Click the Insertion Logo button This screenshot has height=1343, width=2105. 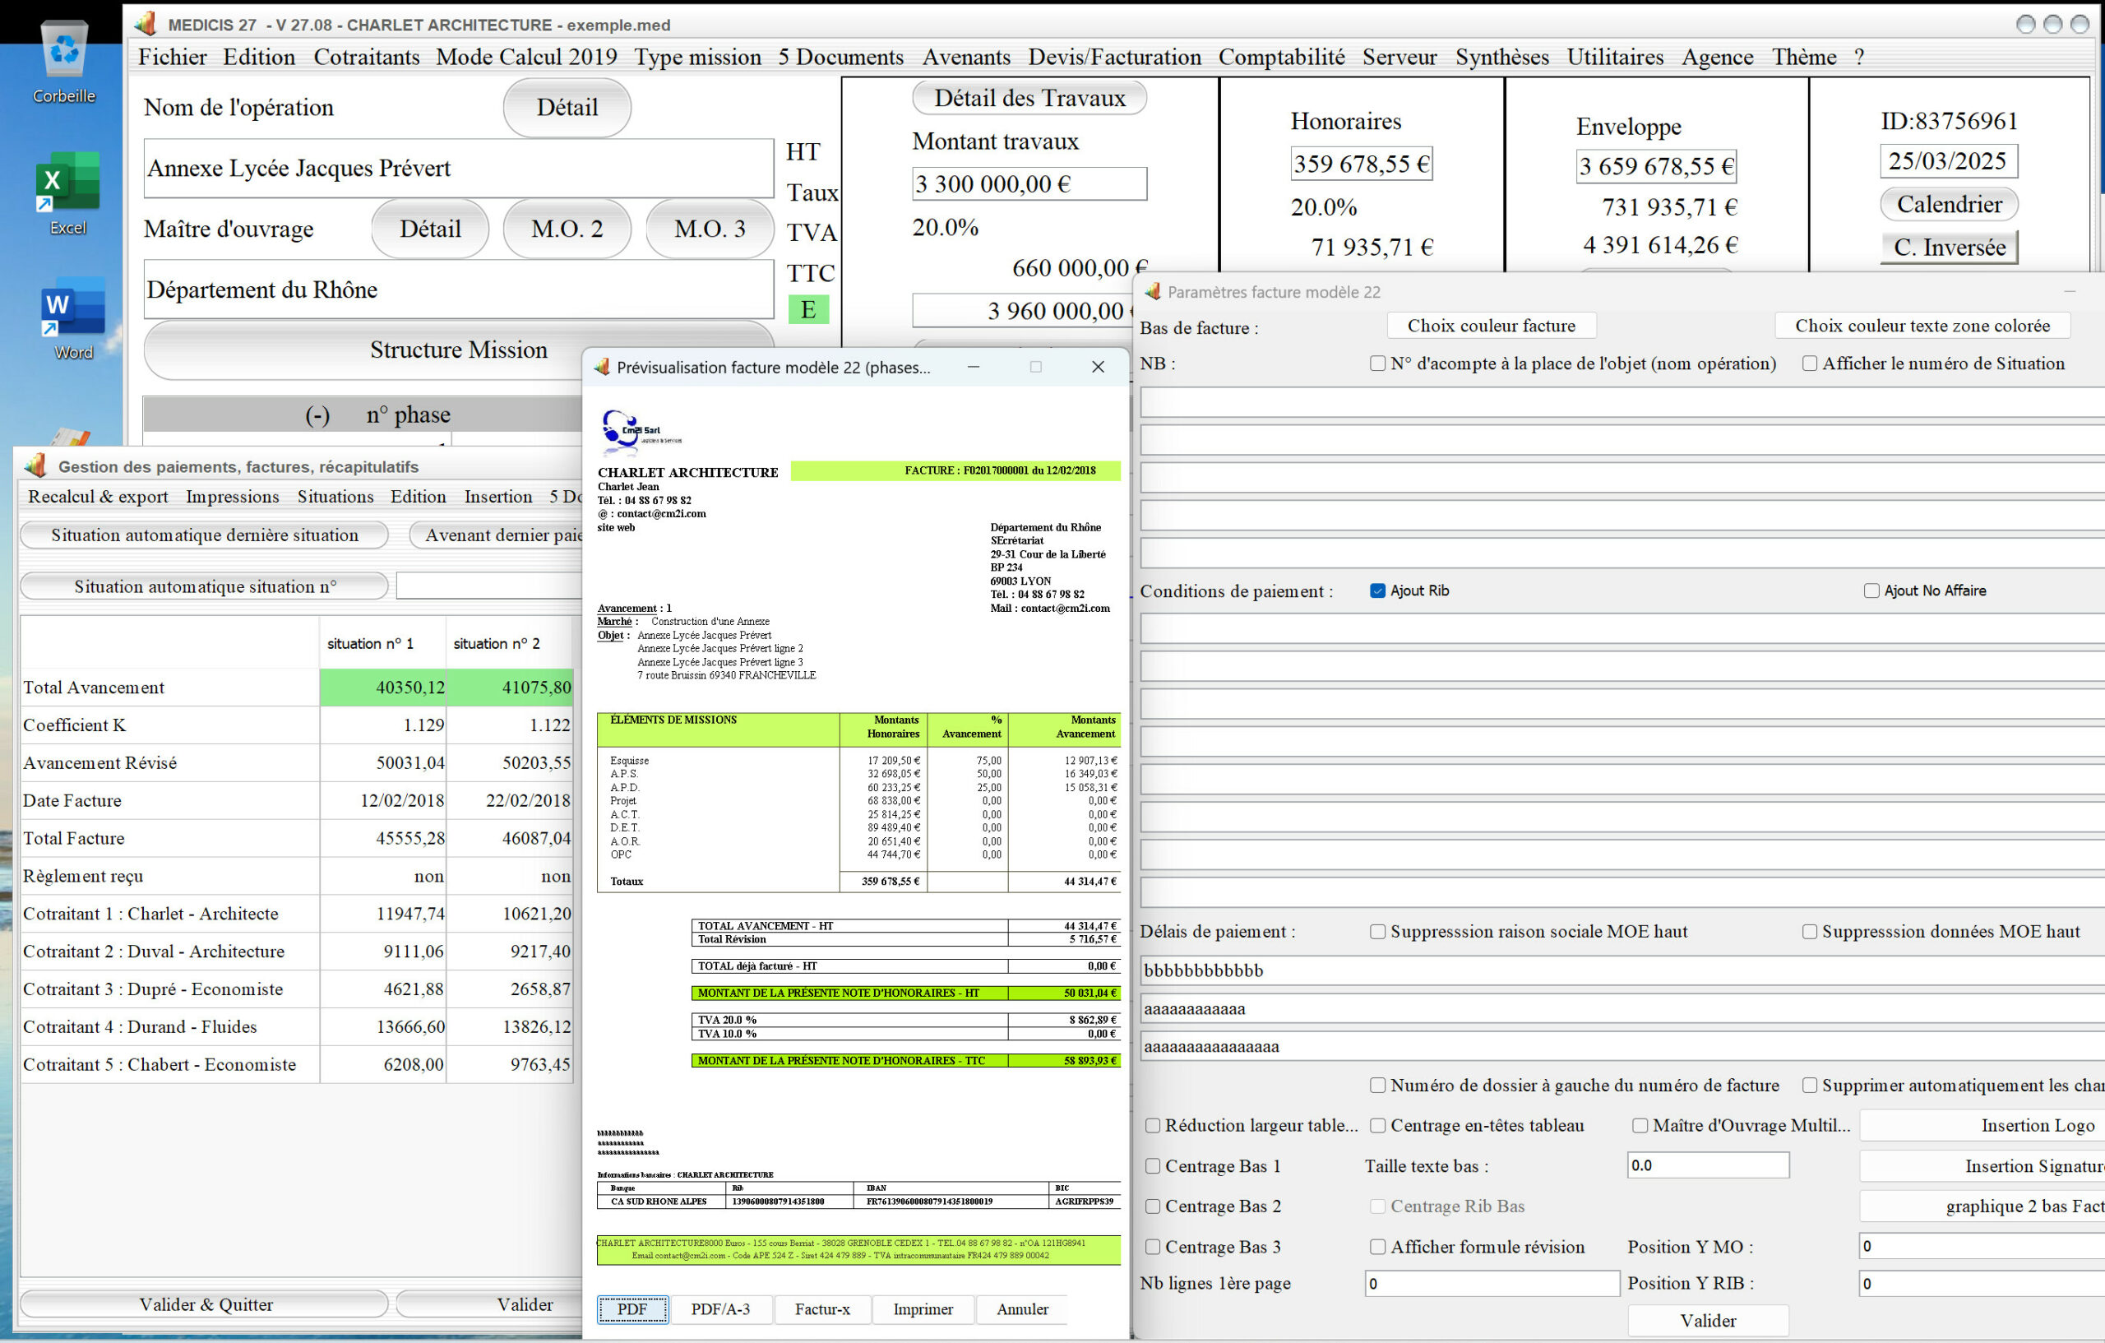coord(1982,1125)
